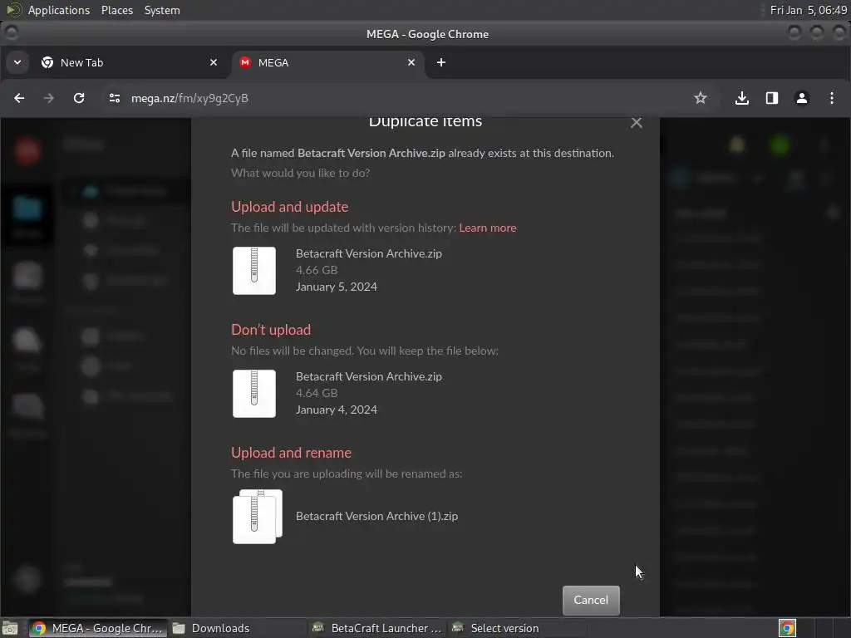Click the January 5, 2024 date text
Viewport: 851px width, 638px height.
337,287
